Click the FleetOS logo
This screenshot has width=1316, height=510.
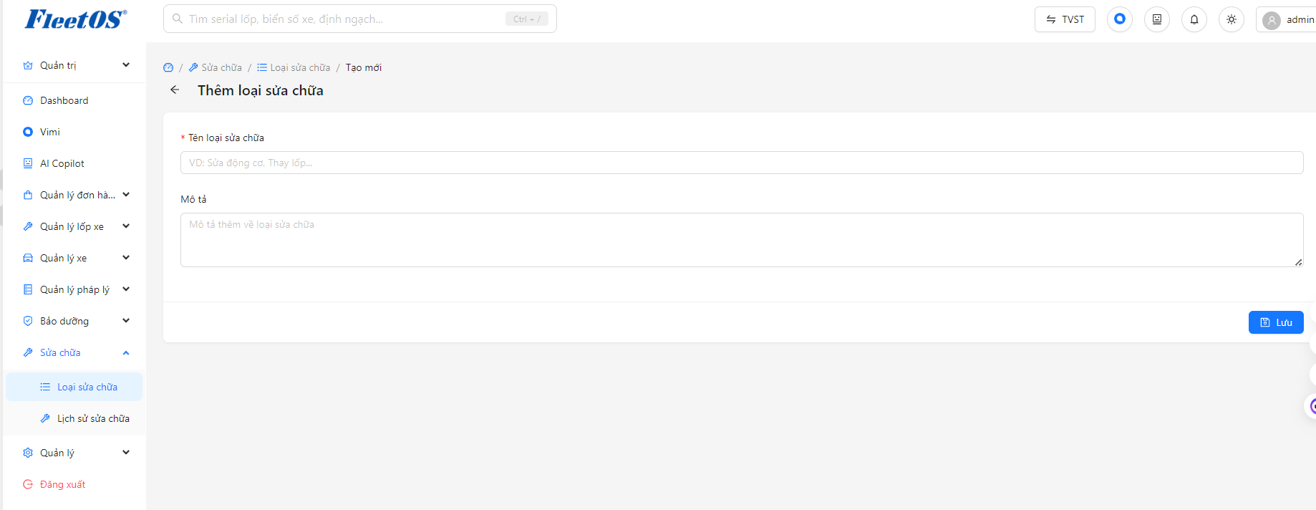click(x=75, y=19)
